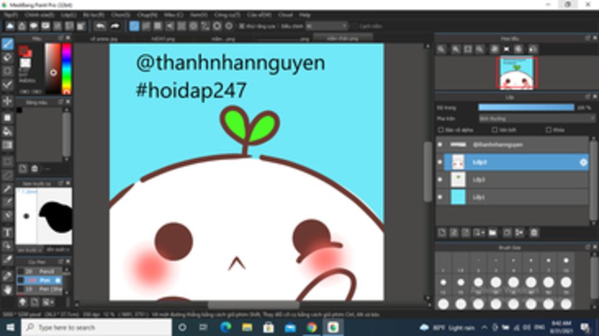Click the canvas horizontal scrollbar
The image size is (599, 336).
pos(253,304)
